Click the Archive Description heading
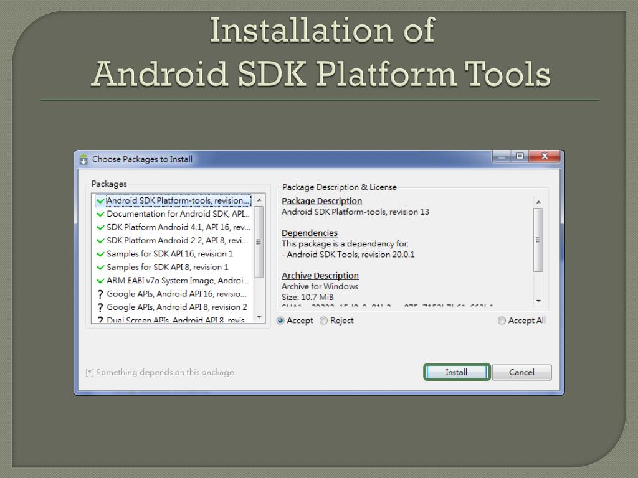638x478 pixels. pyautogui.click(x=320, y=276)
